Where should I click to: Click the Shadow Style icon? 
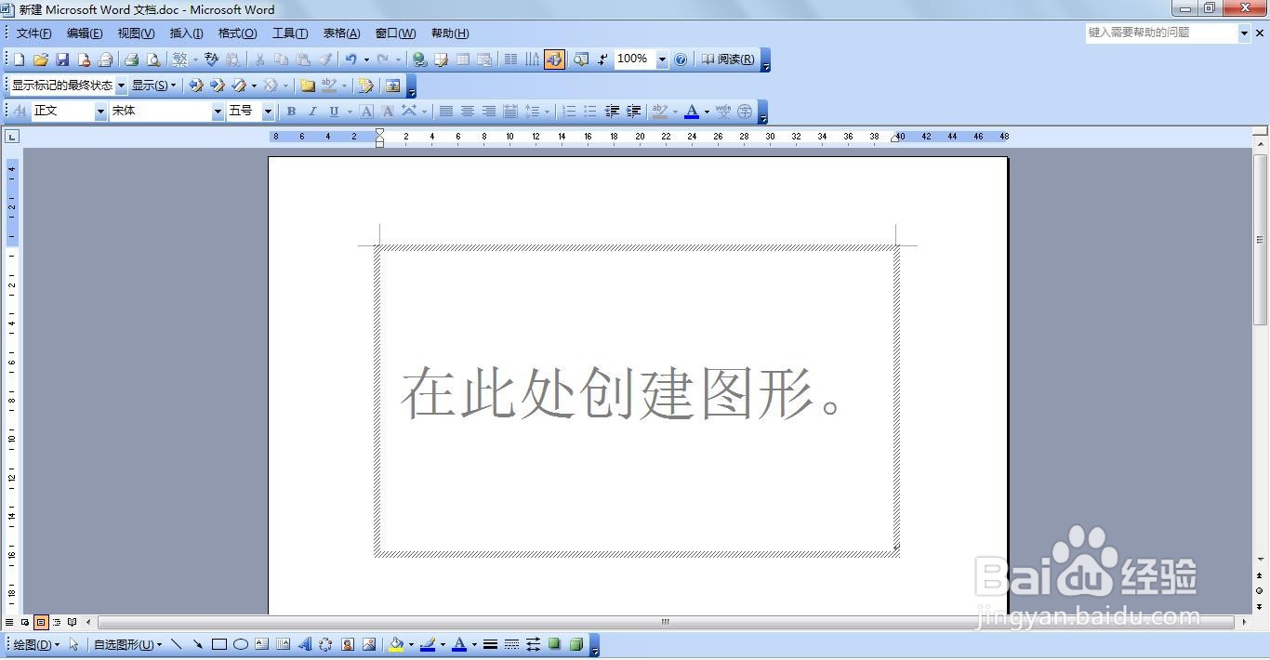554,644
